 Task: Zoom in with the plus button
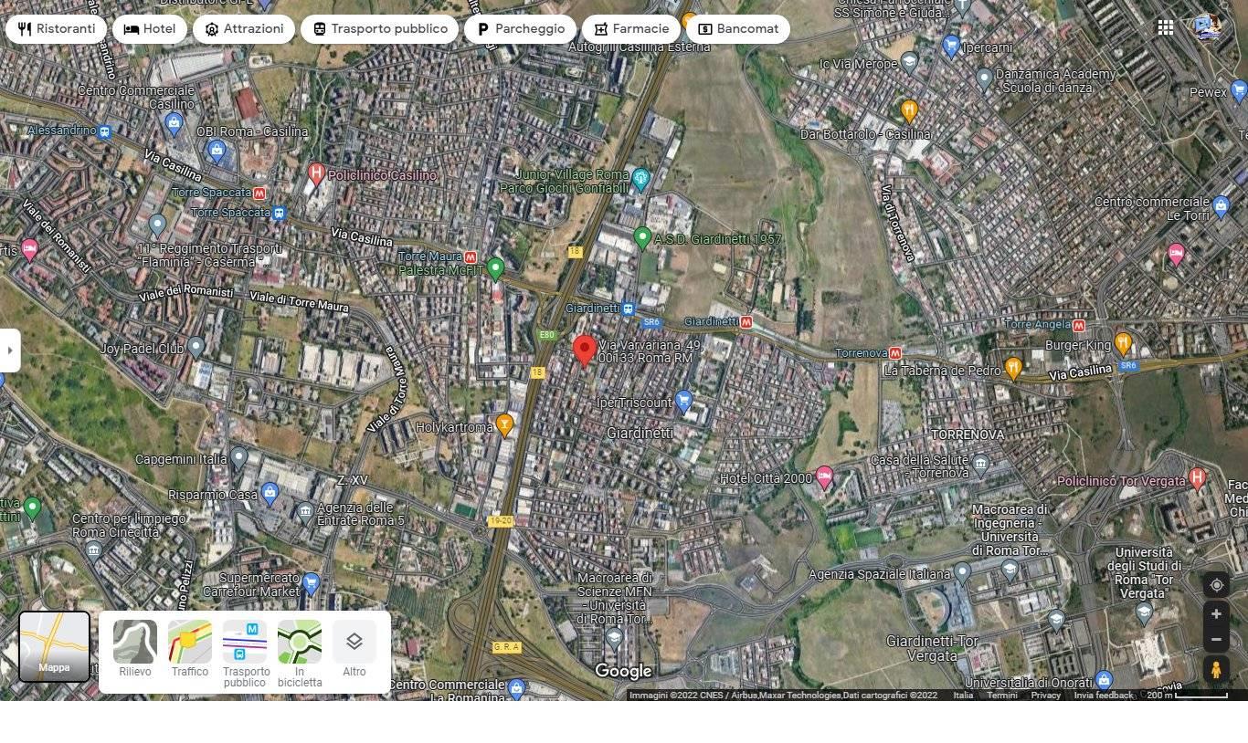click(x=1215, y=614)
